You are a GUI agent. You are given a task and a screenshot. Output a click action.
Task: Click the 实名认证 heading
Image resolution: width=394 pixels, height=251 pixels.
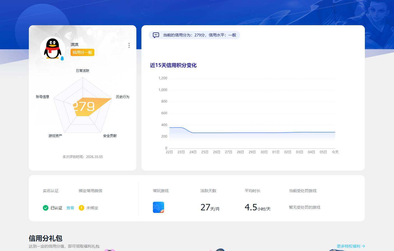coord(51,191)
